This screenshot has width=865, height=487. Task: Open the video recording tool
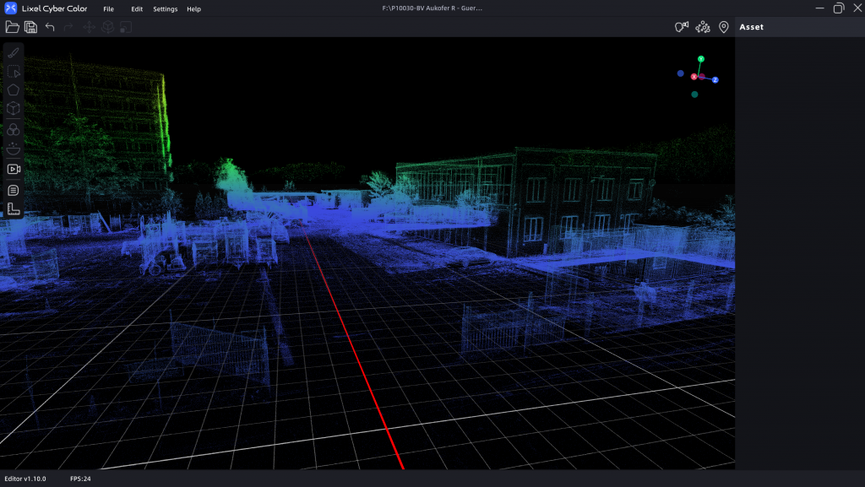[13, 169]
